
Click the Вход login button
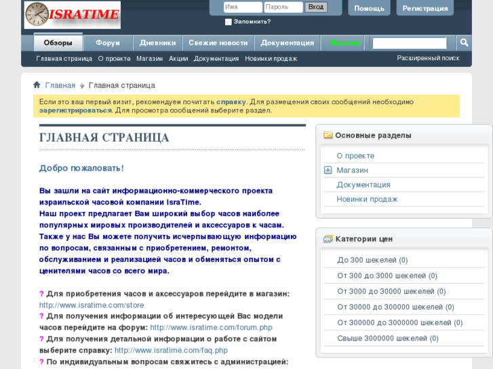point(316,7)
